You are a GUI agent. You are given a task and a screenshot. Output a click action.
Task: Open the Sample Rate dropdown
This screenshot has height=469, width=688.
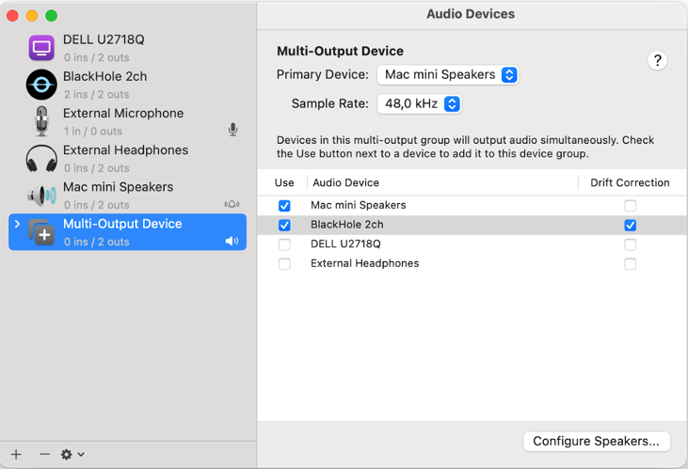point(420,104)
